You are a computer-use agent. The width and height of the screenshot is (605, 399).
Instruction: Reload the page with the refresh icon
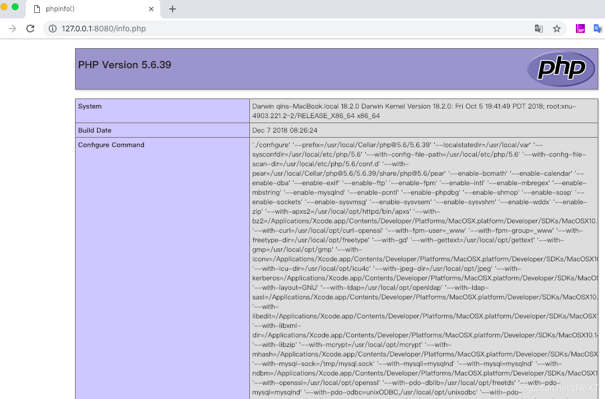30,29
